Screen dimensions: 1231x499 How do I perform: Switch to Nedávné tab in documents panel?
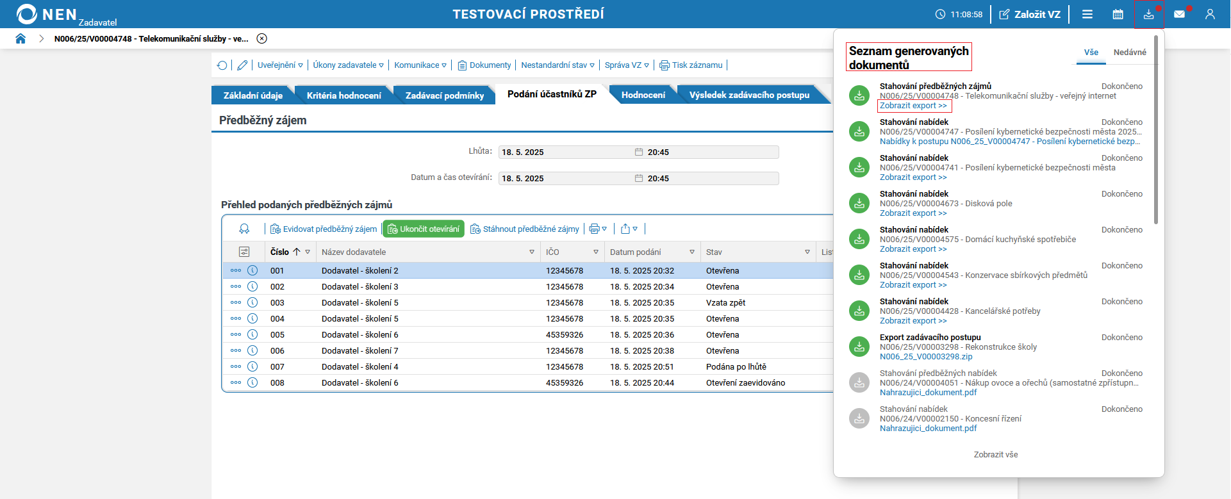point(1130,53)
